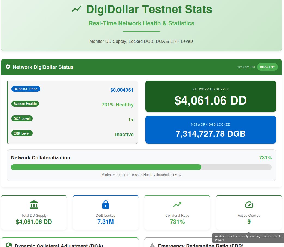Click the DGB/USD Price pill label
The image size is (284, 247).
click(x=26, y=89)
